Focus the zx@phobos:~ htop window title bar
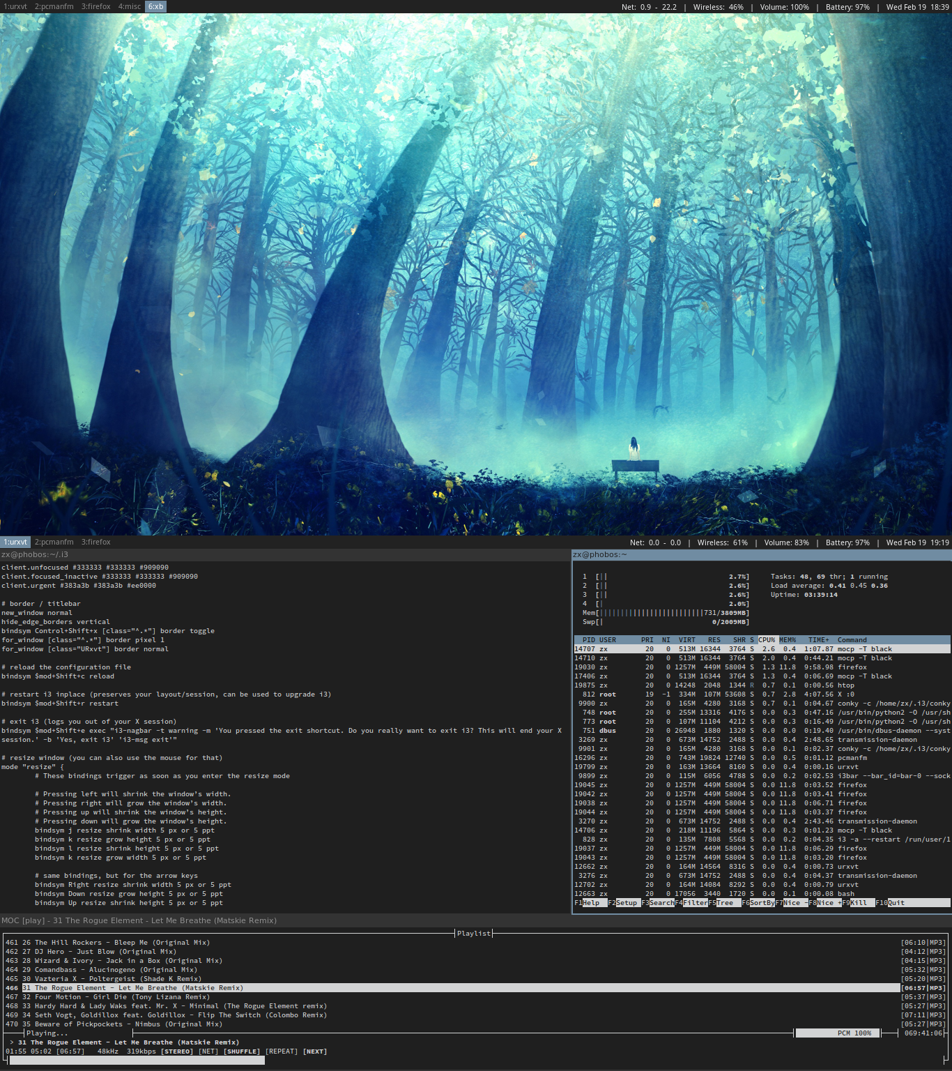 pyautogui.click(x=762, y=554)
